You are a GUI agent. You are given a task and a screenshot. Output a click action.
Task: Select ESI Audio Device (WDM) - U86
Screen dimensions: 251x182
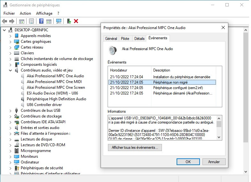tap(52, 93)
